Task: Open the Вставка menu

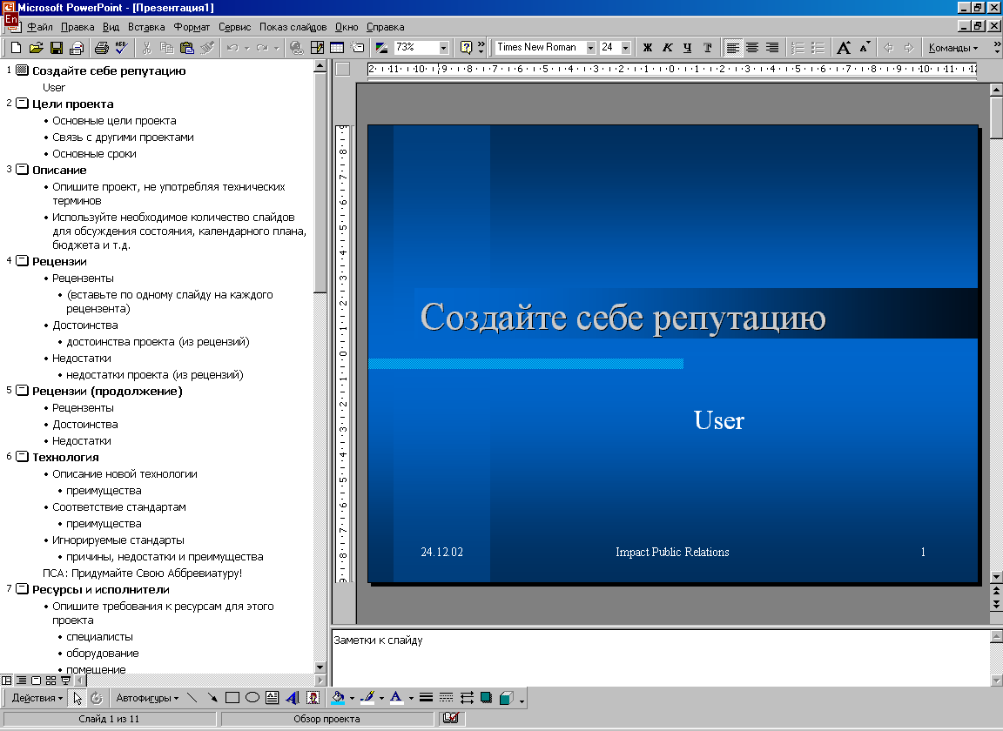Action: click(146, 27)
